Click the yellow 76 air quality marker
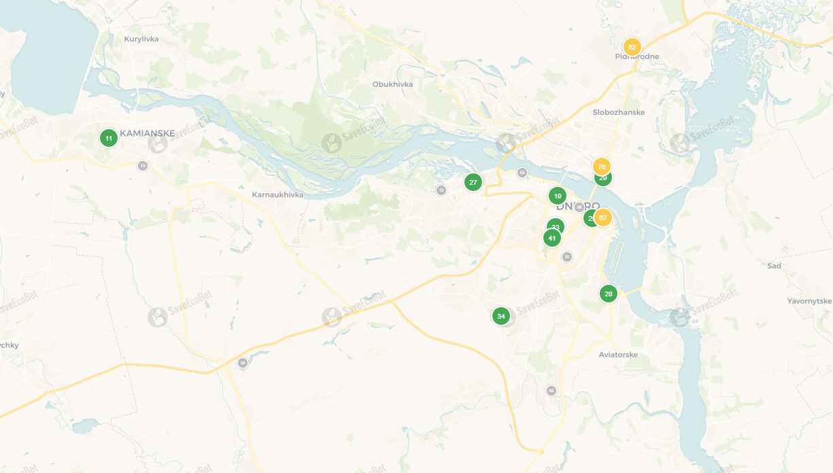Screen dimensions: 833x473 (x=602, y=167)
